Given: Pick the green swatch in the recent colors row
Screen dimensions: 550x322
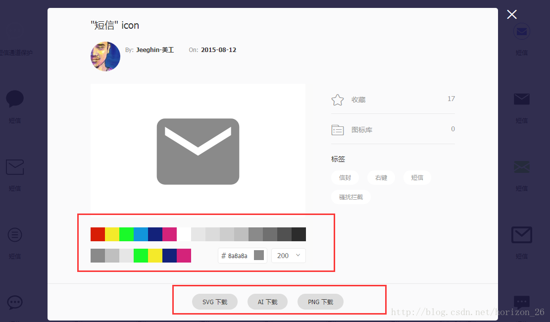Looking at the screenshot, I should tap(141, 256).
